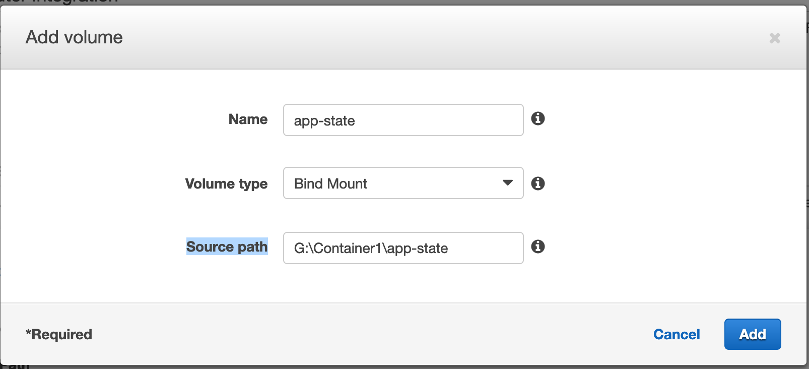Screen dimensions: 809x369
Task: Click the Add volume dialog title
Action: (74, 37)
